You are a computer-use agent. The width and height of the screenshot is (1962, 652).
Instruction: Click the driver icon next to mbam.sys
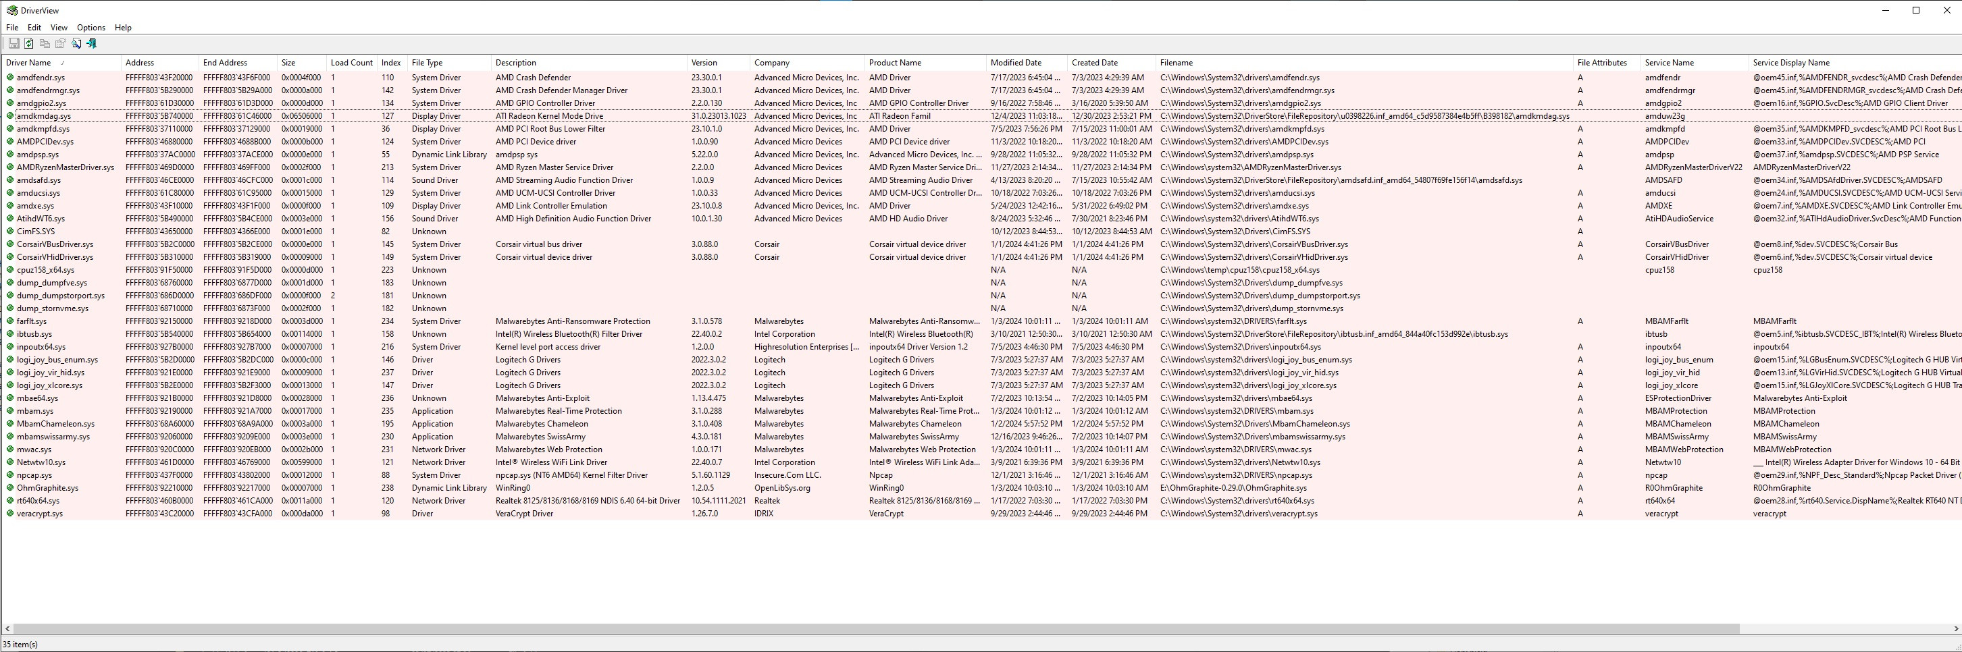click(11, 411)
